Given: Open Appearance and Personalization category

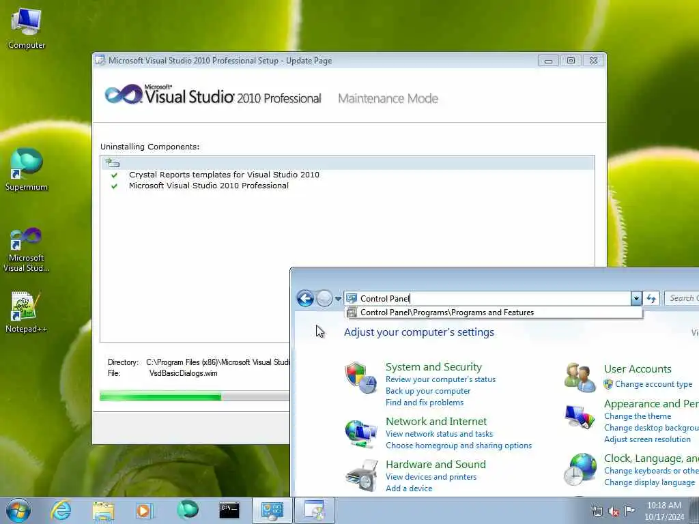Looking at the screenshot, I should coord(651,404).
